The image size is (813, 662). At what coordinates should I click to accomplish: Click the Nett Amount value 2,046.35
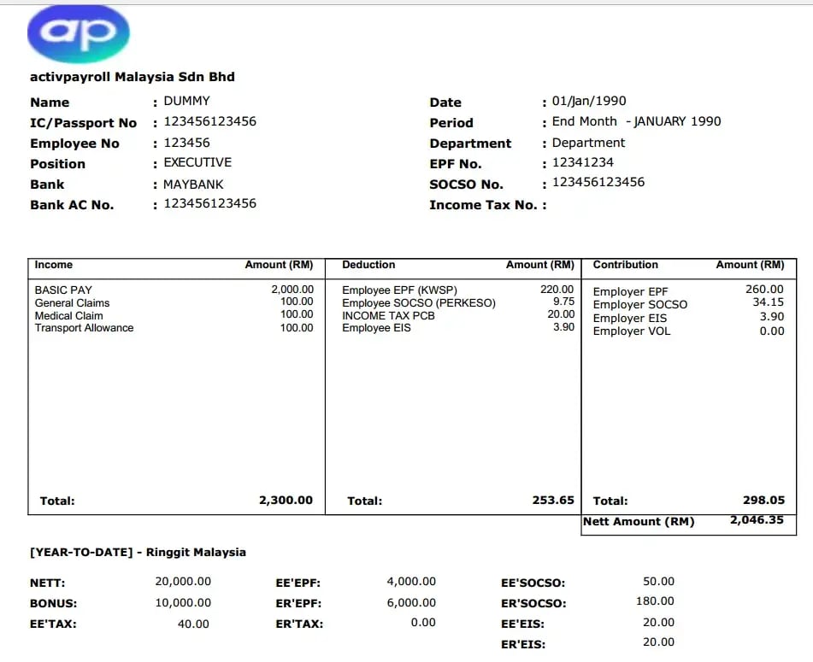[x=757, y=519]
